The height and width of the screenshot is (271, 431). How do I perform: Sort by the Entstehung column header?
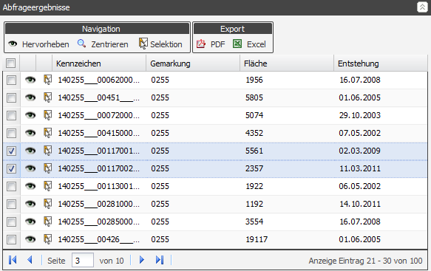pos(381,64)
